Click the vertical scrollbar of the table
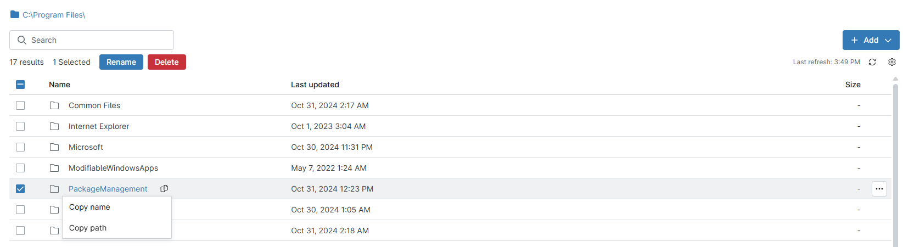The height and width of the screenshot is (247, 903). tap(896, 165)
